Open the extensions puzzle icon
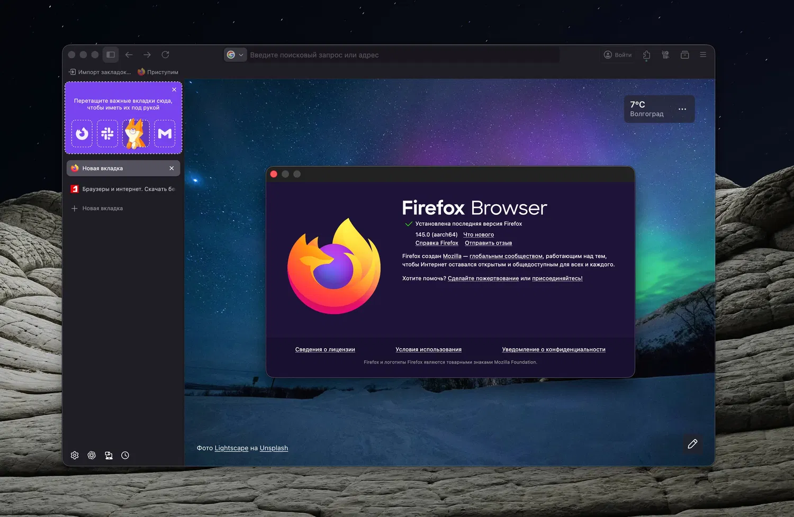 pyautogui.click(x=647, y=55)
